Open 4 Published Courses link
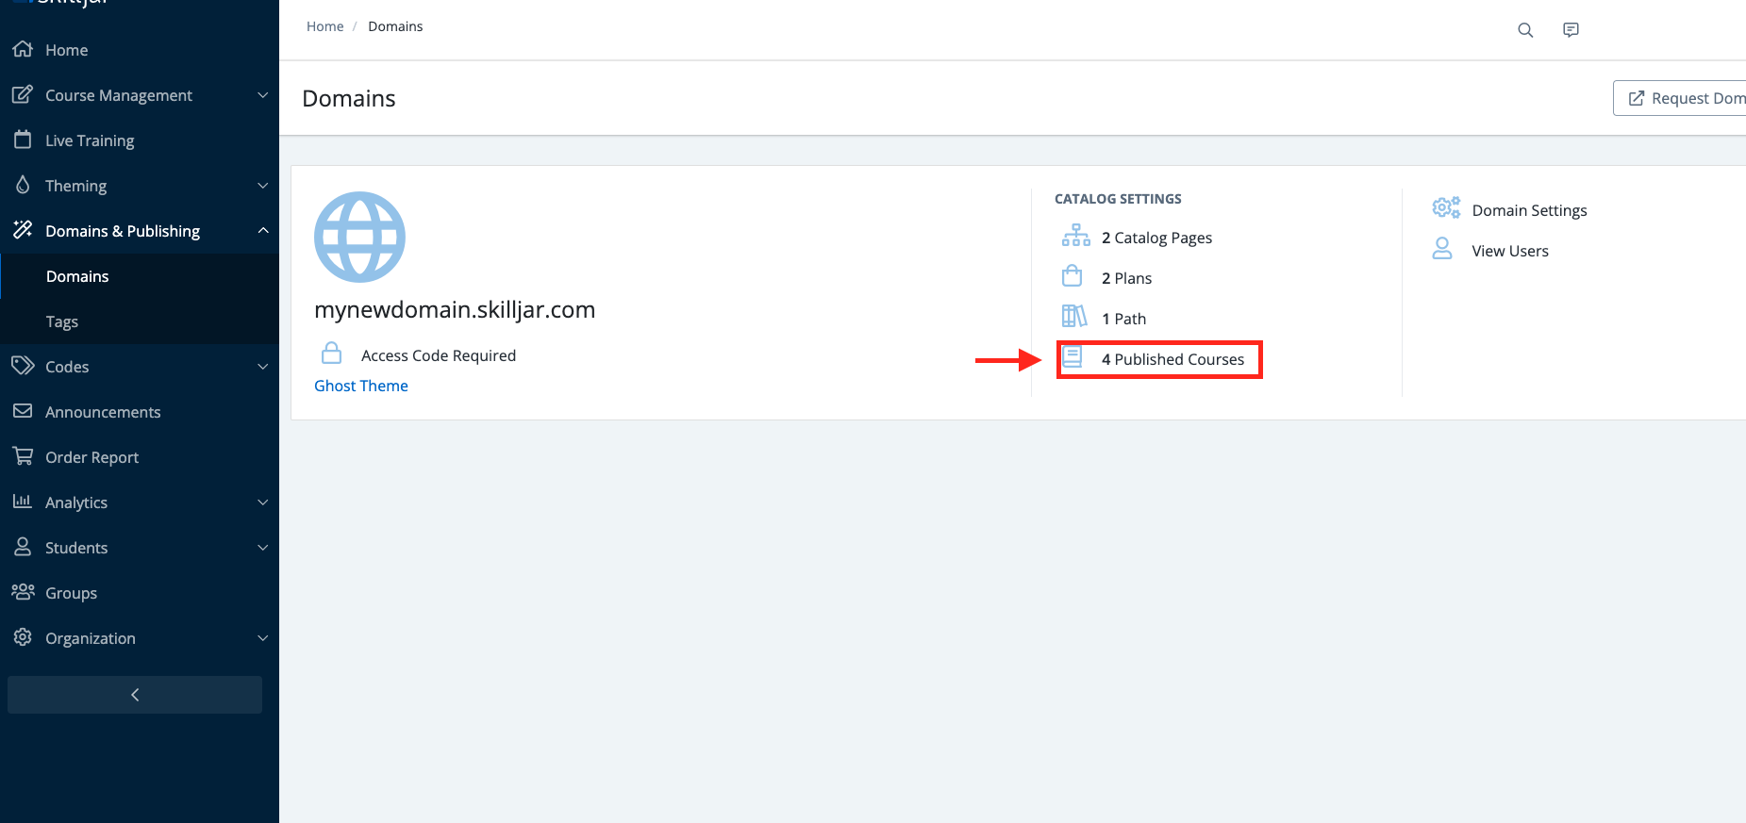Viewport: 1746px width, 823px height. (x=1172, y=359)
